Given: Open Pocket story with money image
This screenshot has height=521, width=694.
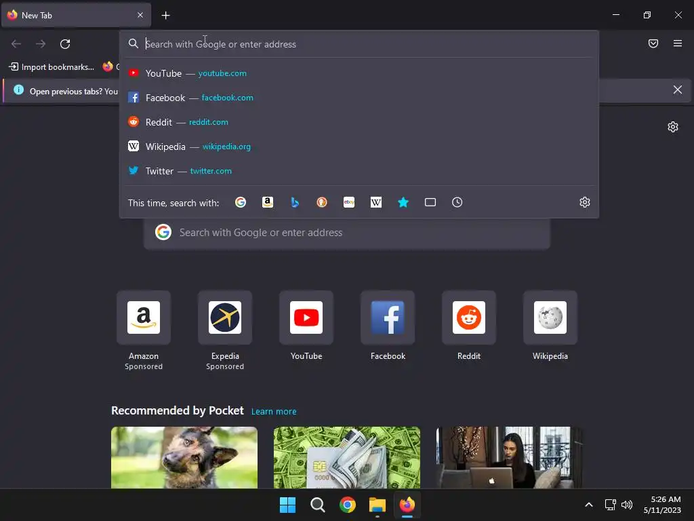Looking at the screenshot, I should pos(346,457).
